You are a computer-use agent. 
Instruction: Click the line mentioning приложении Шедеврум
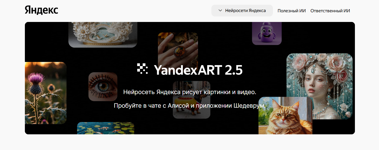(x=190, y=106)
